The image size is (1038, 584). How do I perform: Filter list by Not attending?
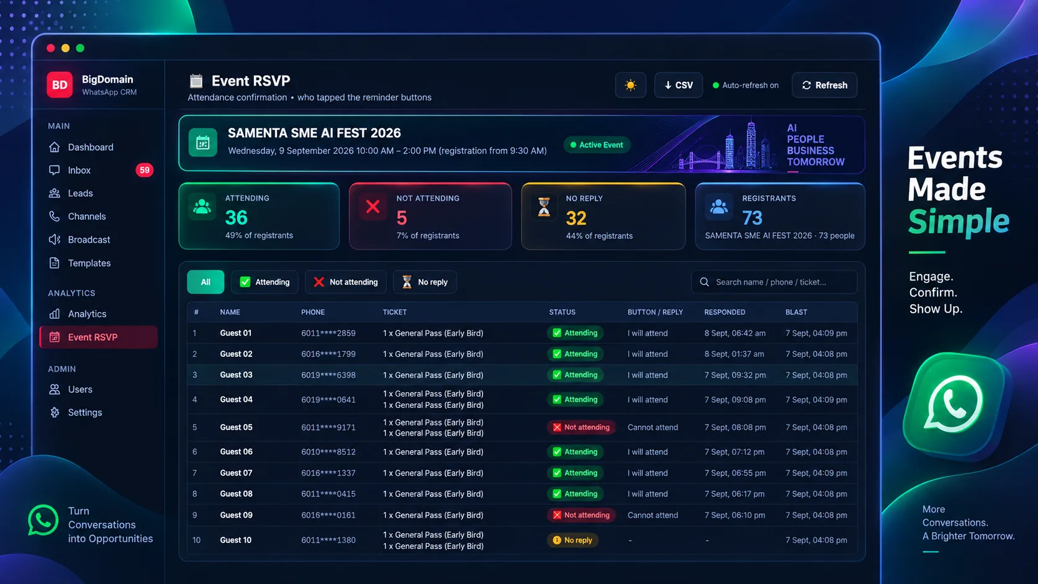click(x=346, y=282)
